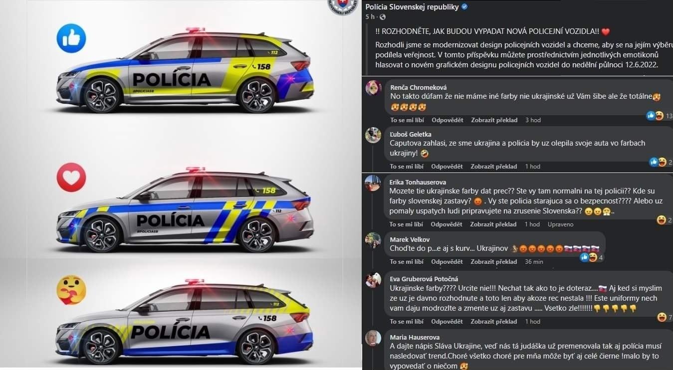The height and width of the screenshot is (370, 673).
Task: Click Renča Chromeková's profile avatar
Action: point(373,88)
